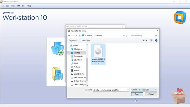Screen dimensions: 190x107
Task: Open the Help menu
Action: coord(29,6)
